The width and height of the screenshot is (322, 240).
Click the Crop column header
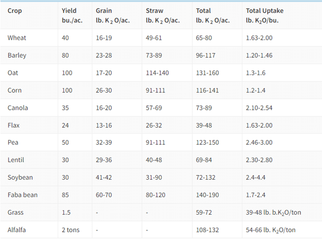tap(14, 10)
